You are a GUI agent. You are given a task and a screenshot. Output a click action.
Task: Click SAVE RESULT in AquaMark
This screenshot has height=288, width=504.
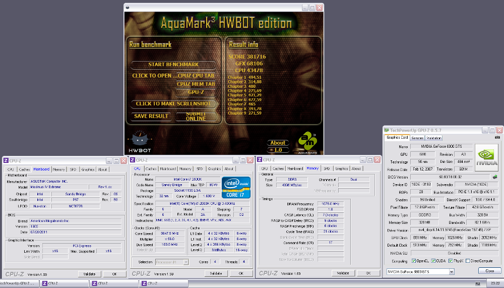(x=151, y=116)
